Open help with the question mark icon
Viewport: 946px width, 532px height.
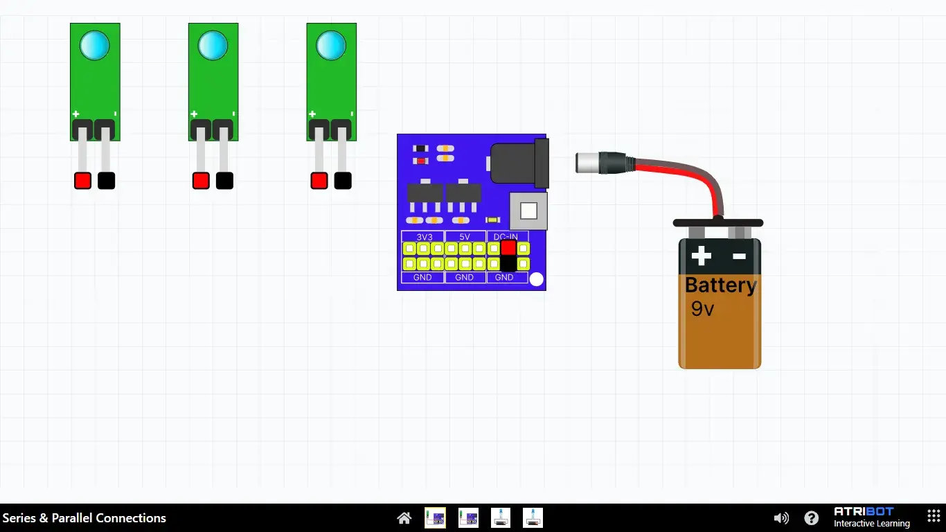[x=811, y=518]
